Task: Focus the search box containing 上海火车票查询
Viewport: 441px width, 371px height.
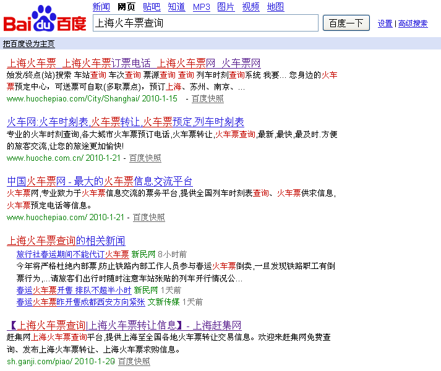Action: (205, 23)
